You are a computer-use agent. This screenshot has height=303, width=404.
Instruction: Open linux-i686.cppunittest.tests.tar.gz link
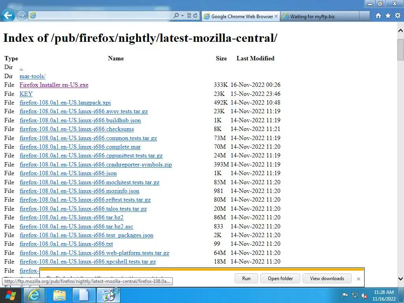point(91,155)
